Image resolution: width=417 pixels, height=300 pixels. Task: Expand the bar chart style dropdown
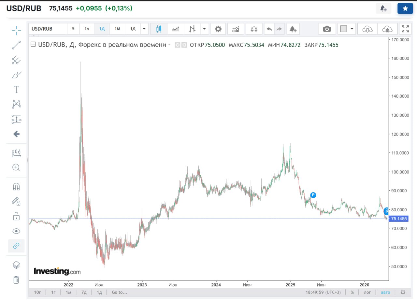click(204, 29)
